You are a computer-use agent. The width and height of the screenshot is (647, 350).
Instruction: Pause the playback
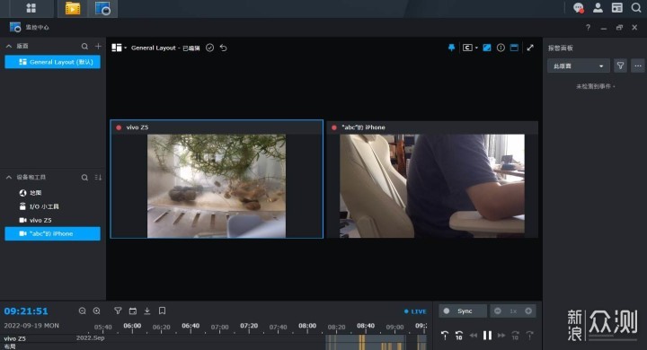pos(487,335)
